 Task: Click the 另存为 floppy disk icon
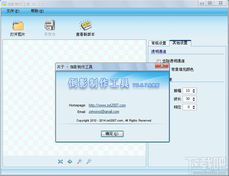pos(50,25)
